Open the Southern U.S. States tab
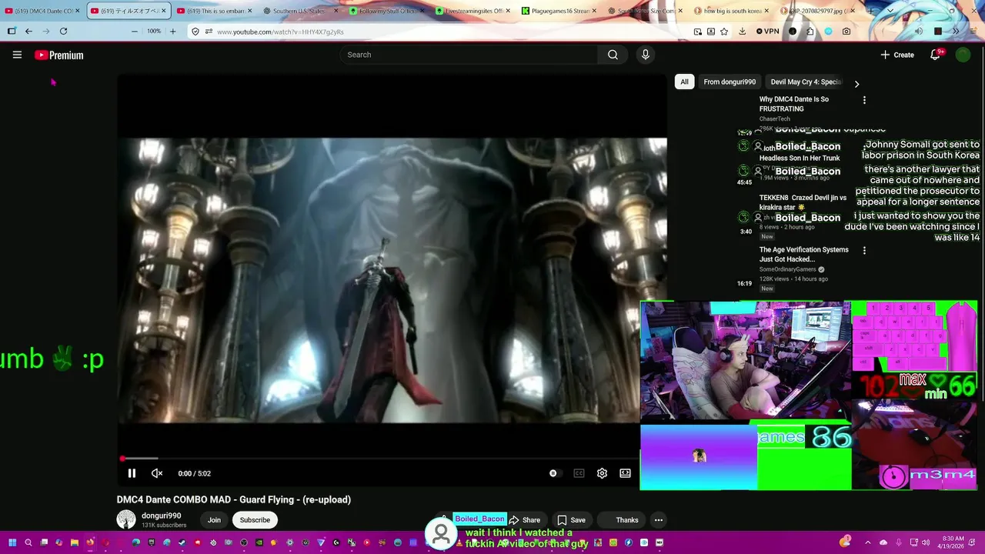The height and width of the screenshot is (554, 985). pos(299,11)
